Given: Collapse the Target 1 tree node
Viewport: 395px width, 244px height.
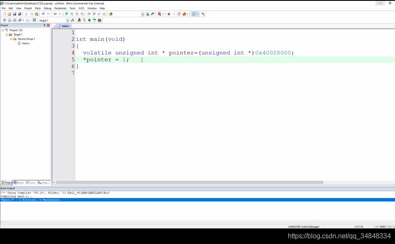Looking at the screenshot, I should tap(7, 35).
